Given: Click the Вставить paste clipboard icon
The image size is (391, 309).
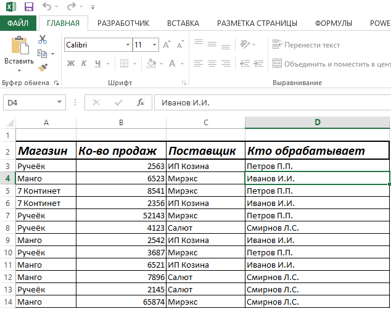Looking at the screenshot, I should click(x=20, y=45).
